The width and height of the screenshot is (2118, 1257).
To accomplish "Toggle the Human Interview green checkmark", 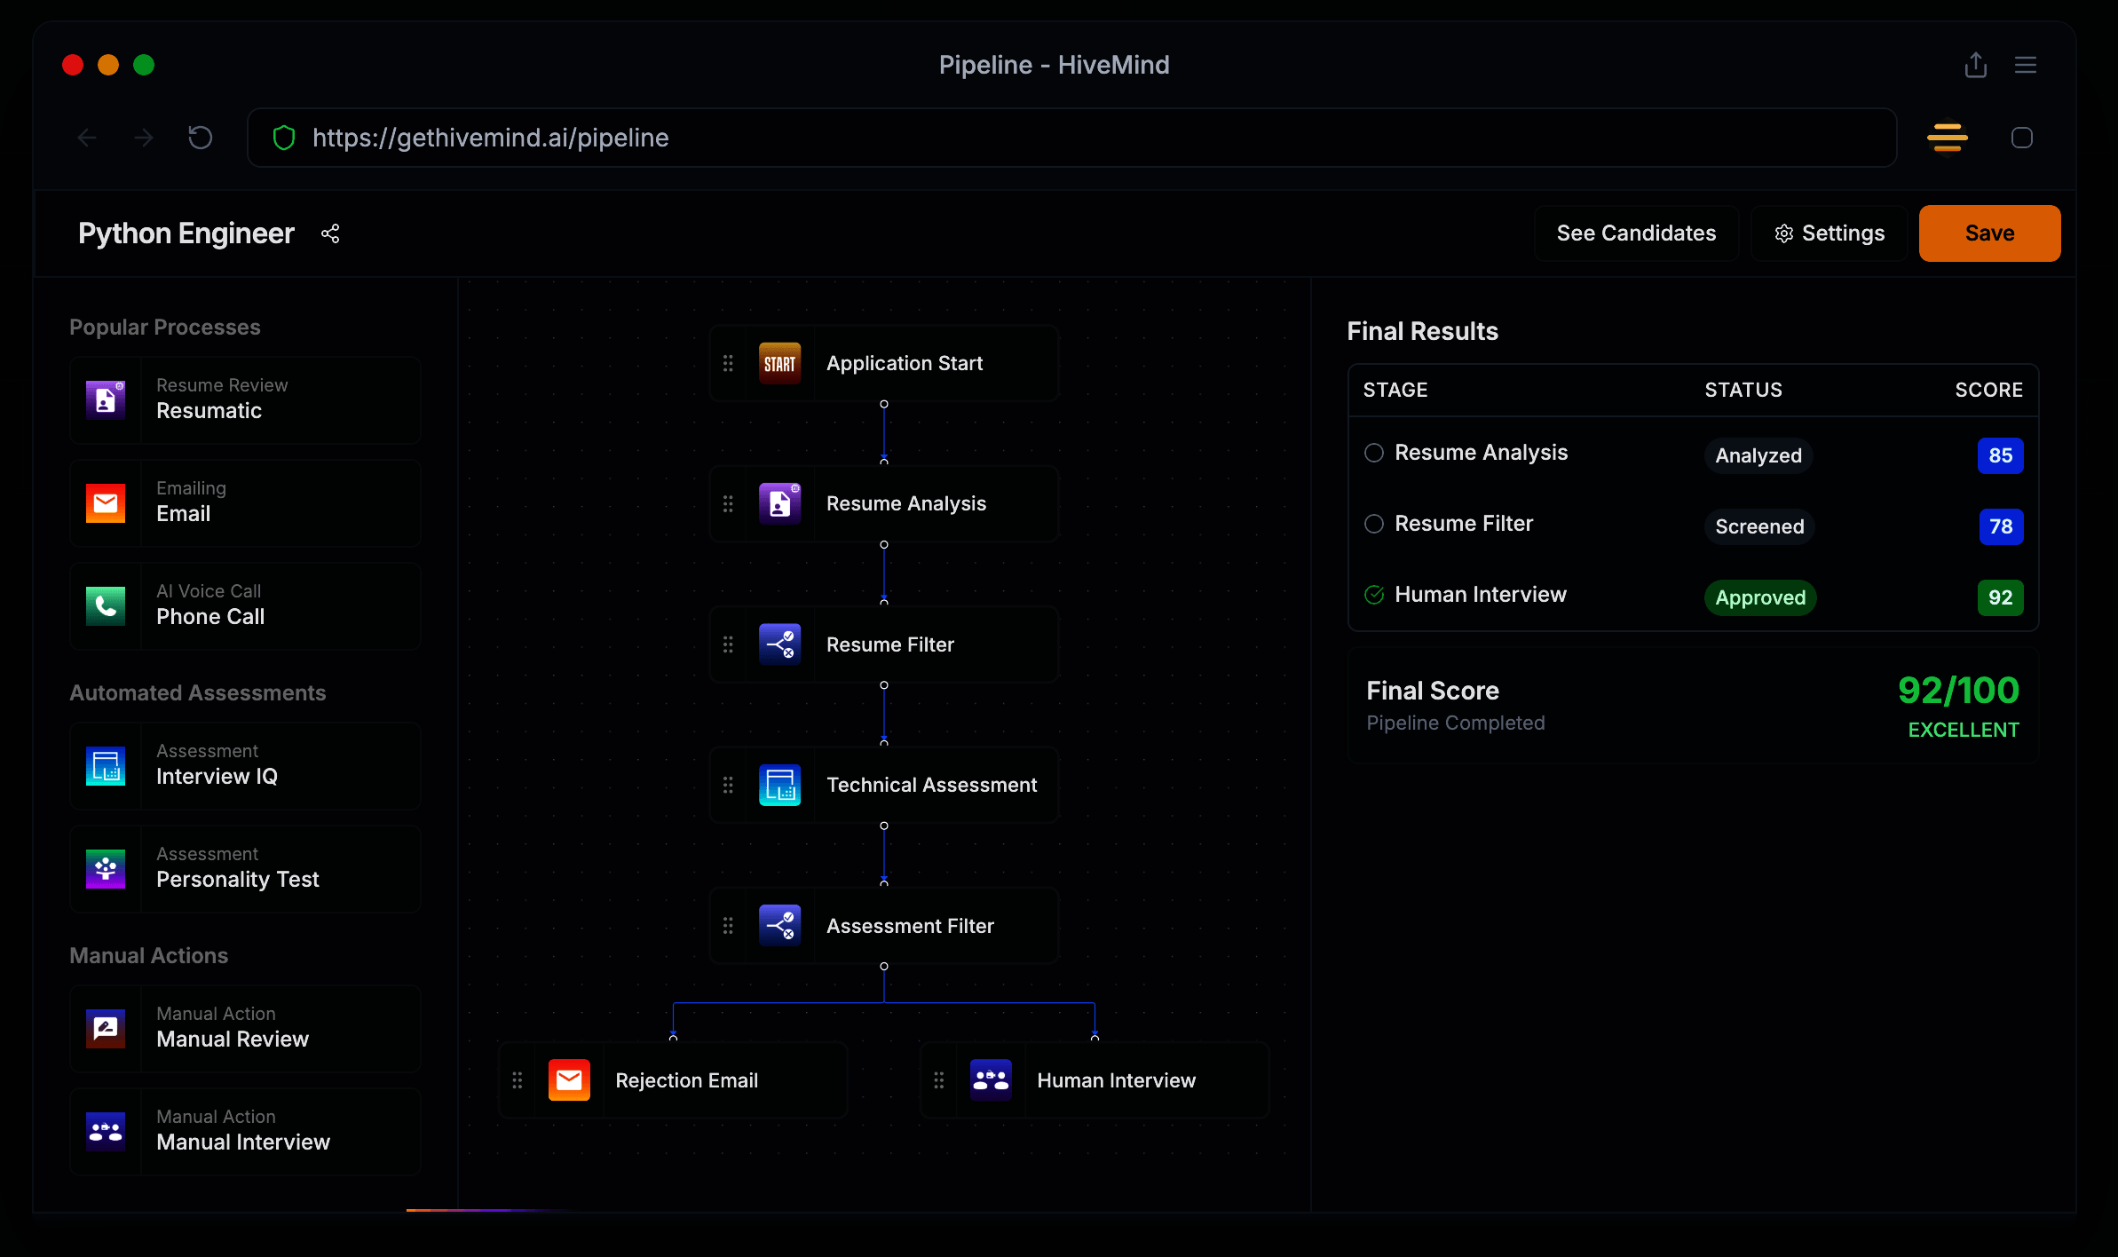I will tap(1374, 595).
